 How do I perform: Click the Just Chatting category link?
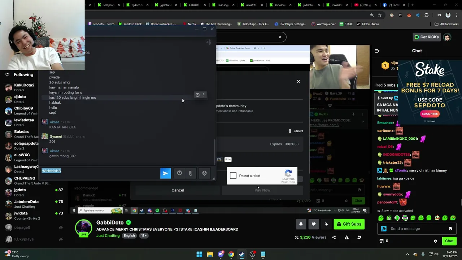click(108, 236)
